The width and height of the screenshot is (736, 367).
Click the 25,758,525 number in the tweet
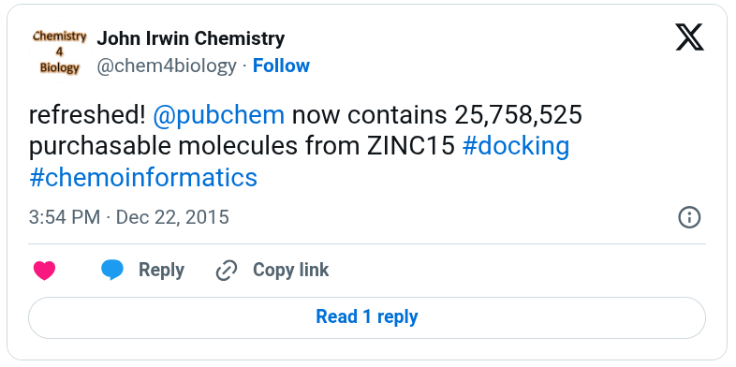click(518, 115)
